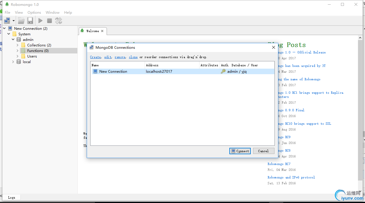Click the local database cylinder icon
Screen dimensions: 365x203
tap(19, 62)
